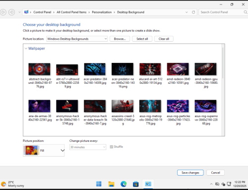The width and height of the screenshot is (248, 190).
Task: Select the abt-rs7-r-ultrawide wallpaper thumbnail
Action: (x=67, y=70)
